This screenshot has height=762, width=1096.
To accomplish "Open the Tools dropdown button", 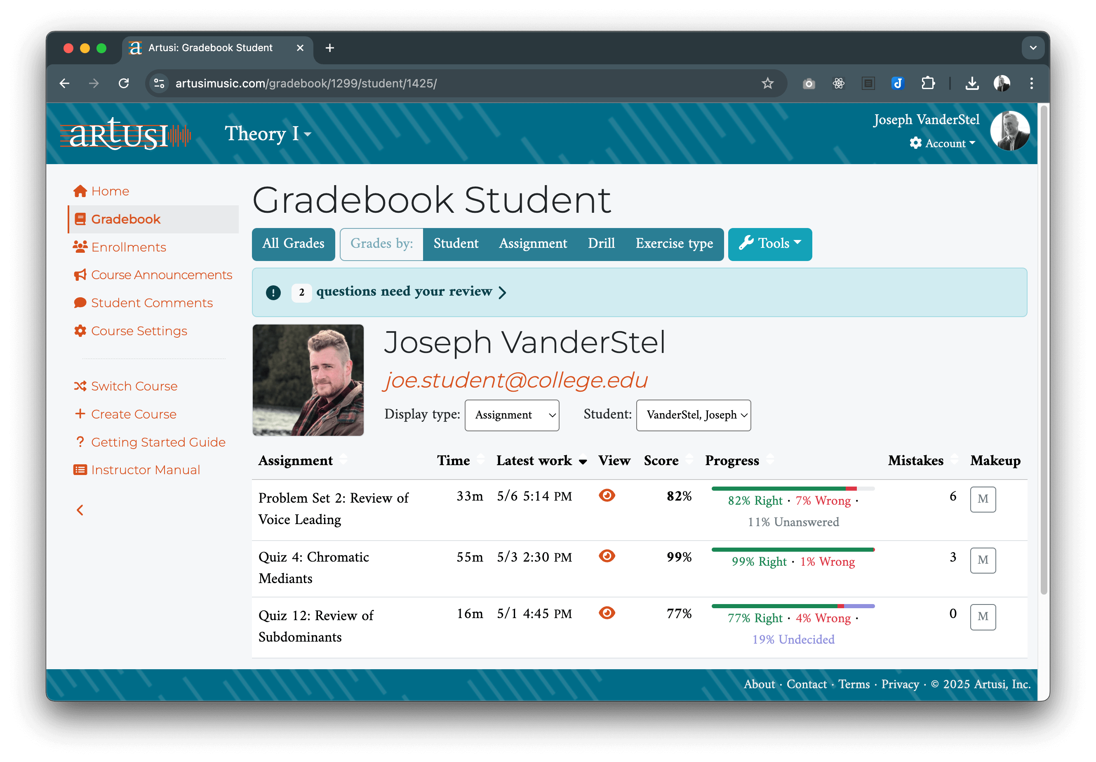I will pyautogui.click(x=770, y=244).
